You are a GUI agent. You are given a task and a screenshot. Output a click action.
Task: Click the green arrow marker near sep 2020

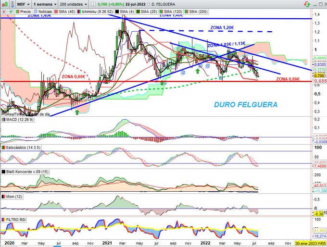point(77,112)
